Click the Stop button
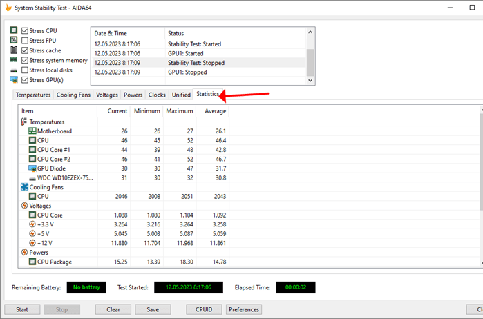 (62, 309)
